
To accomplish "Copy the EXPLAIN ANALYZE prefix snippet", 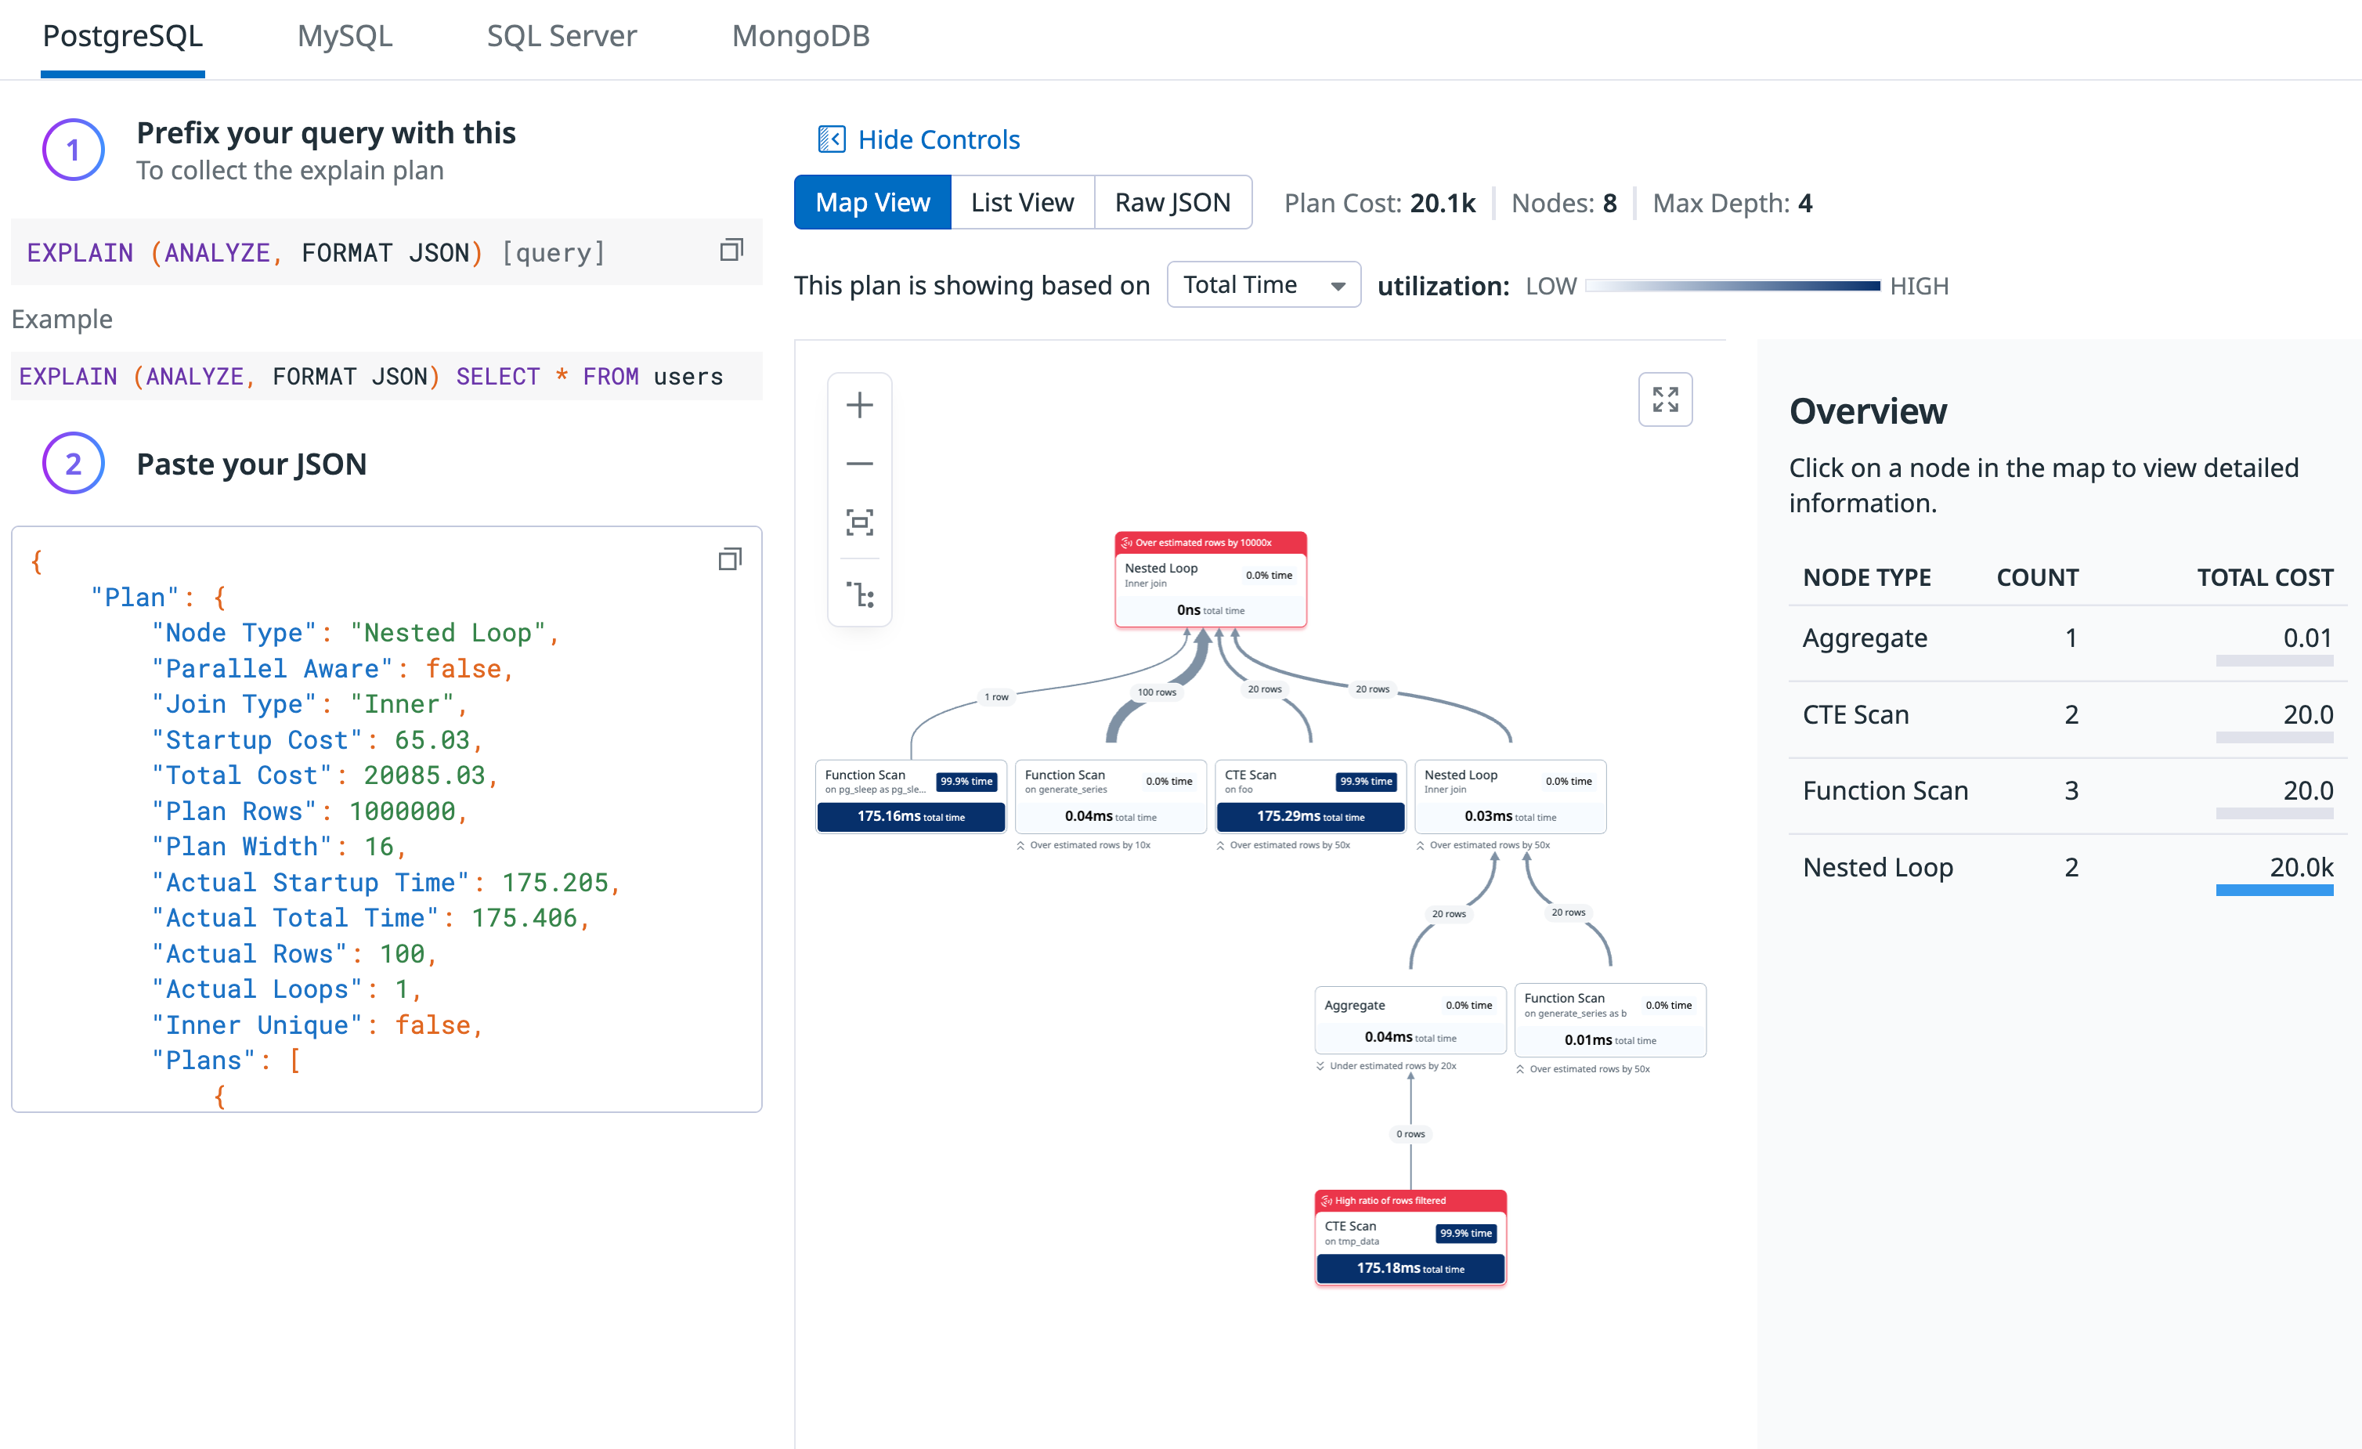I will coord(731,249).
